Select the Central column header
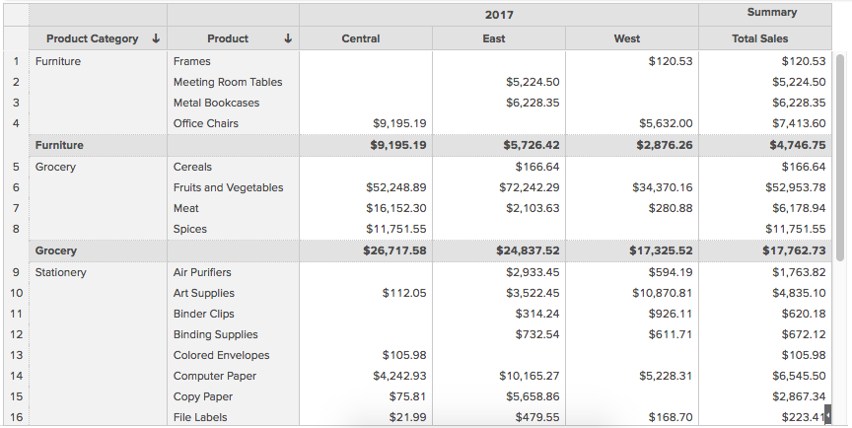852x428 pixels. click(x=361, y=39)
